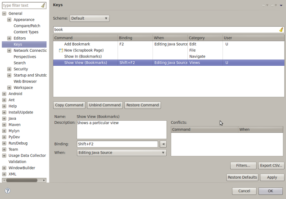Sort by the User column header
This screenshot has width=286, height=199.
pos(254,38)
